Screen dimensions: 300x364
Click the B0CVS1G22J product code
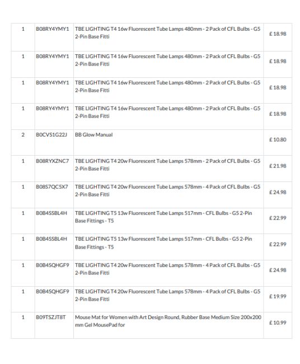click(51, 134)
